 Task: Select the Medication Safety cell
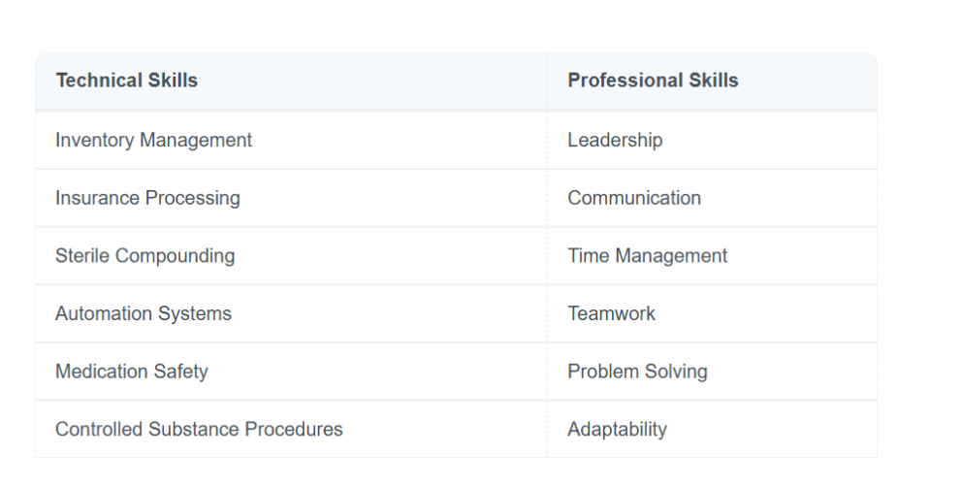(x=292, y=371)
